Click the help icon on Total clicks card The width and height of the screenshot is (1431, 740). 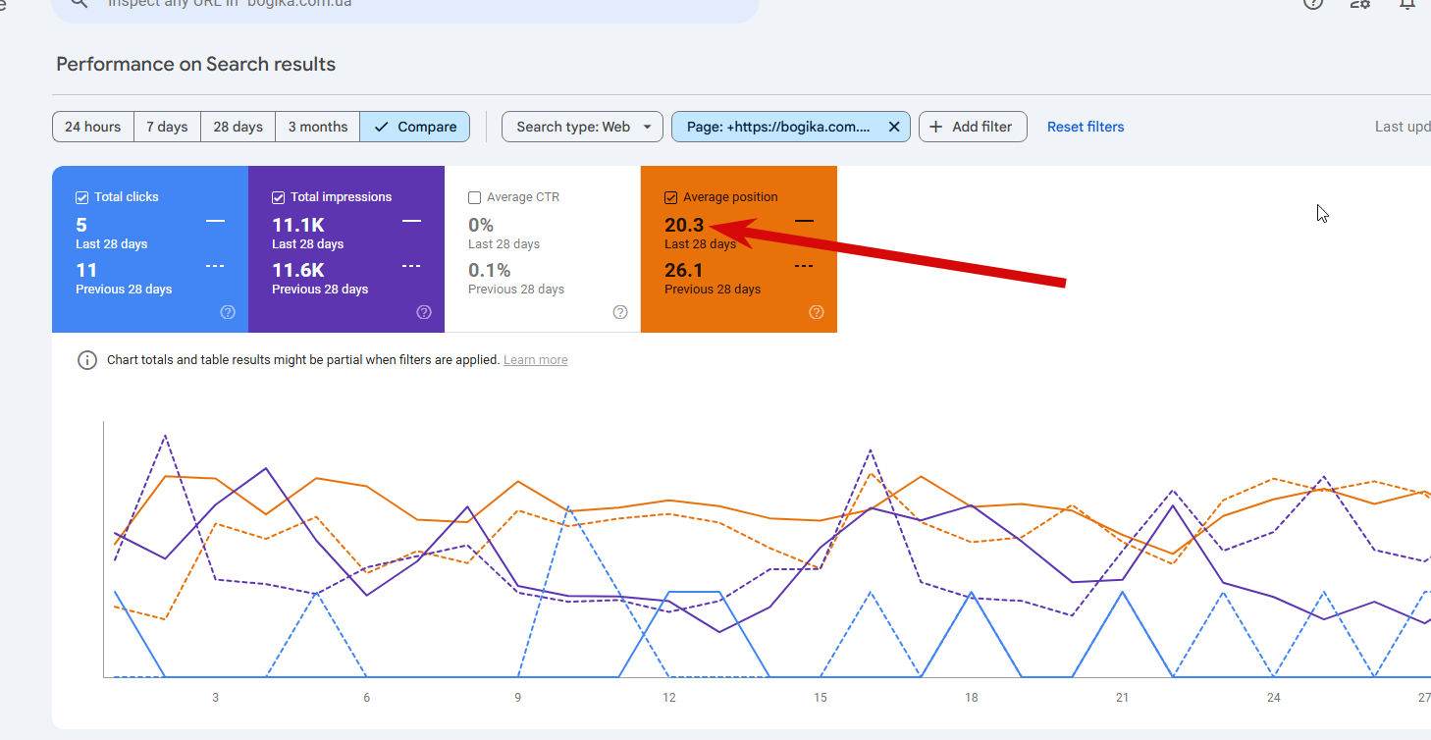228,312
